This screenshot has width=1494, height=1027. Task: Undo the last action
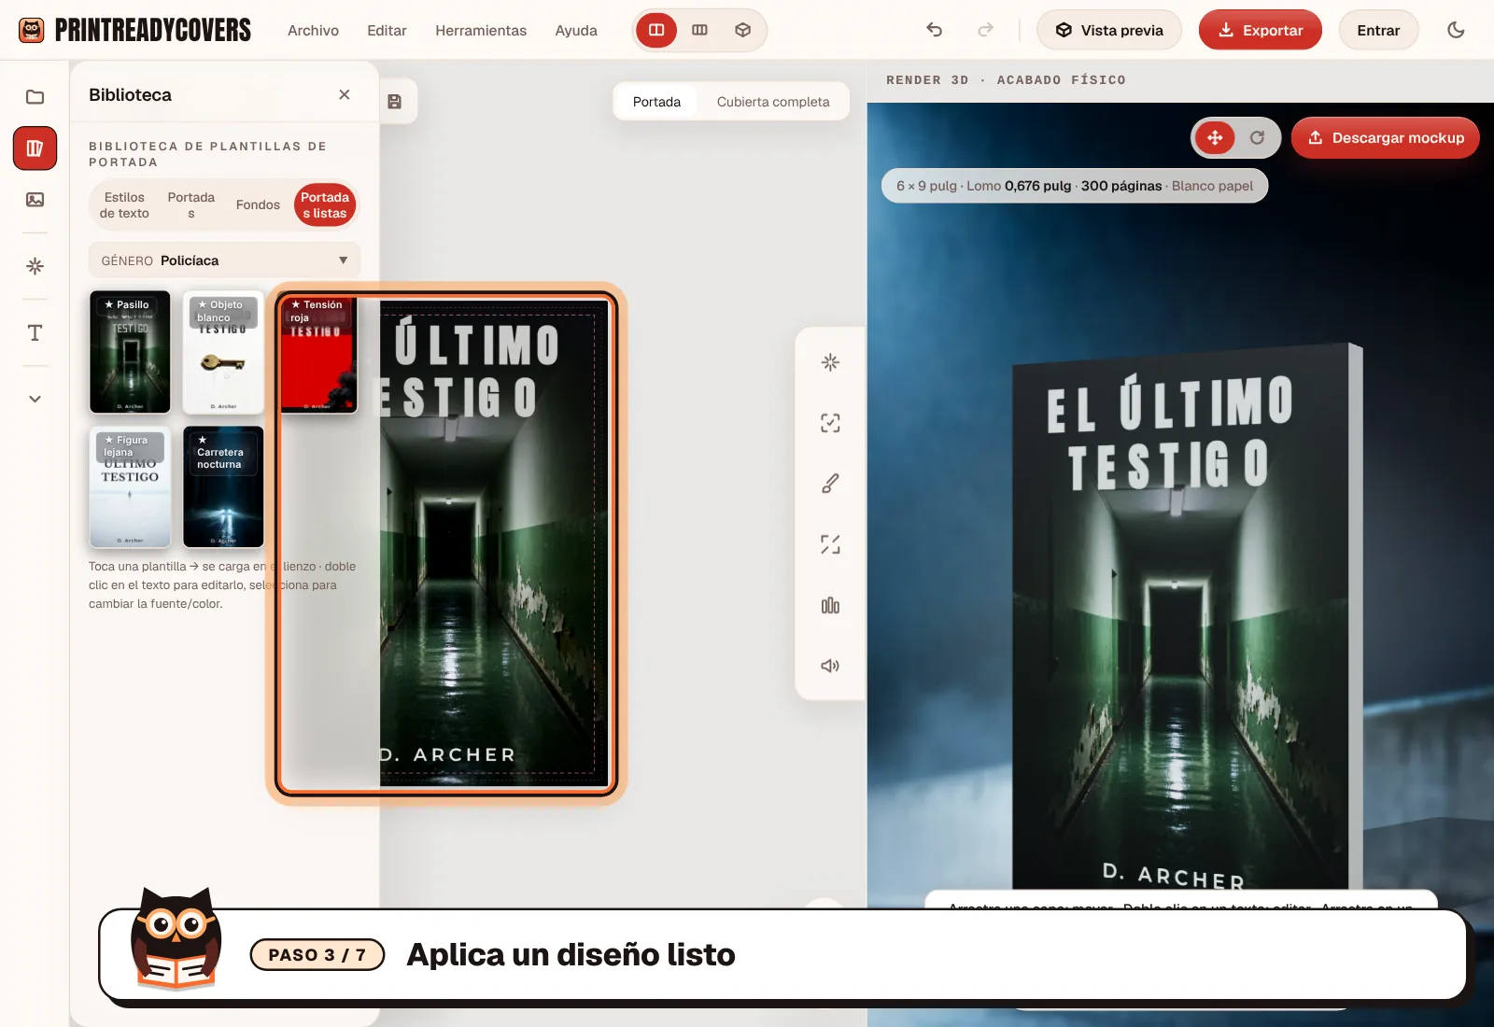click(934, 30)
